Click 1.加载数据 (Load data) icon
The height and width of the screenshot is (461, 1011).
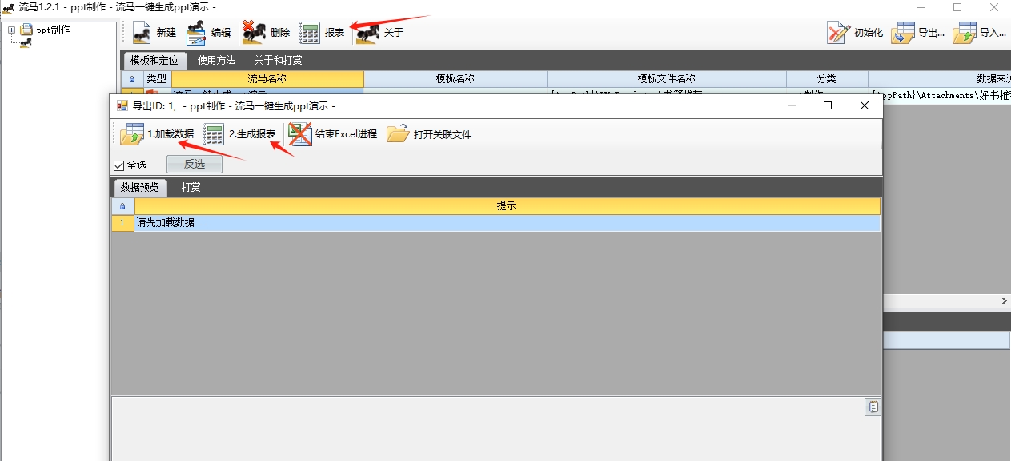(132, 134)
